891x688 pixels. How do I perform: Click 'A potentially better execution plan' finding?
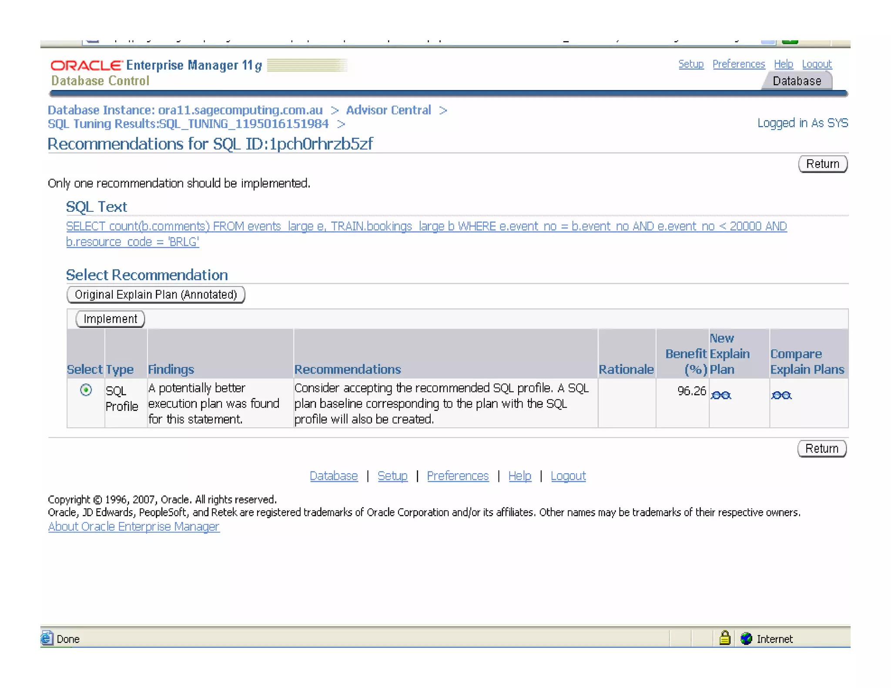[214, 403]
